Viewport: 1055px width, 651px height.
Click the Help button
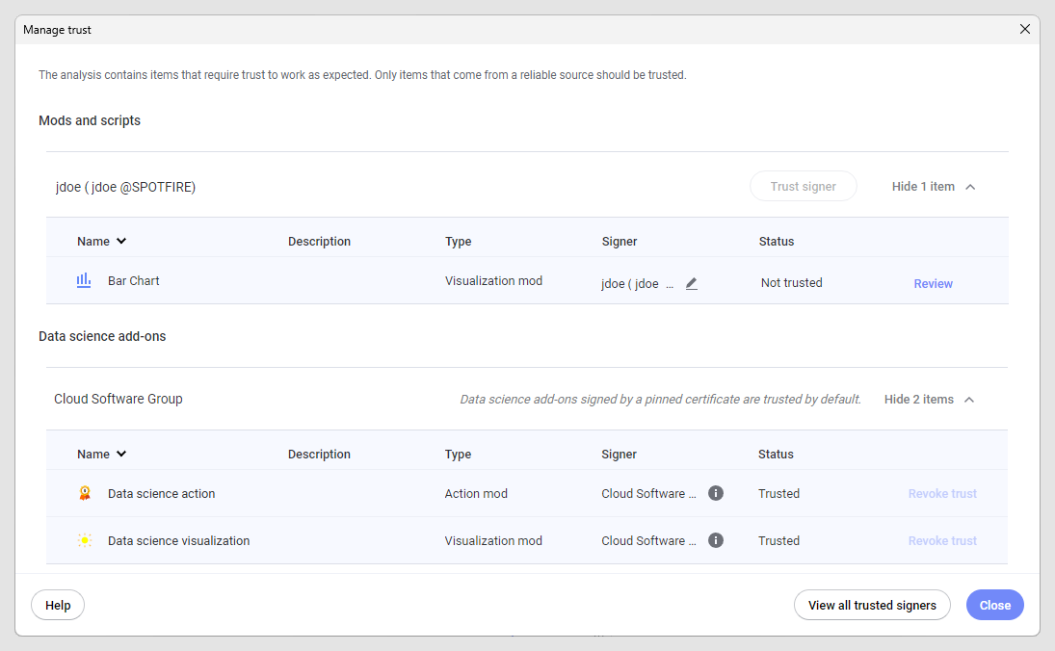[58, 606]
